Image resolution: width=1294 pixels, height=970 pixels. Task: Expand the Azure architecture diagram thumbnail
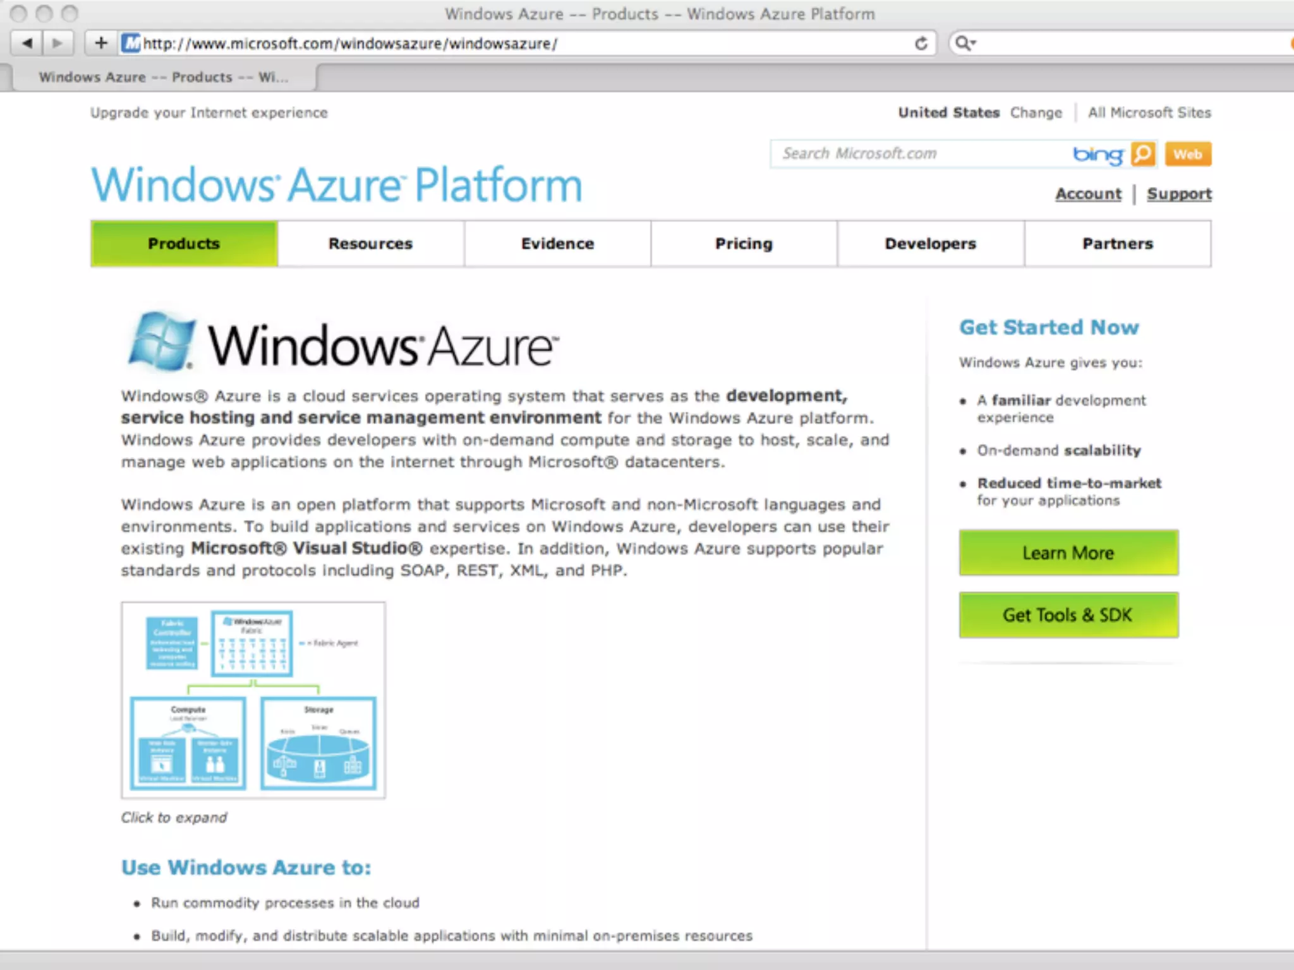coord(253,700)
